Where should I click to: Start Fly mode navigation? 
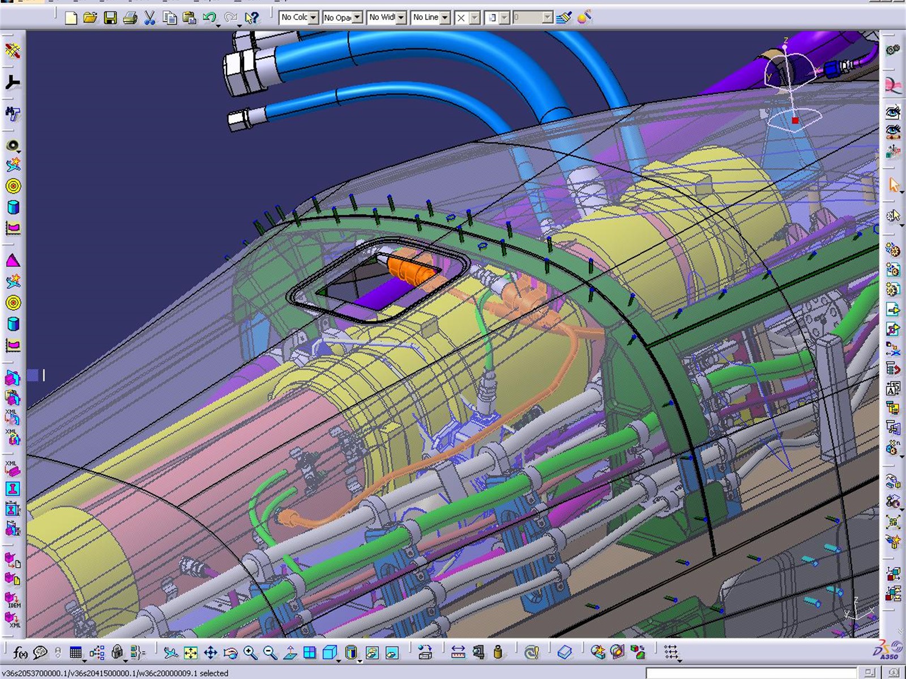pos(170,653)
